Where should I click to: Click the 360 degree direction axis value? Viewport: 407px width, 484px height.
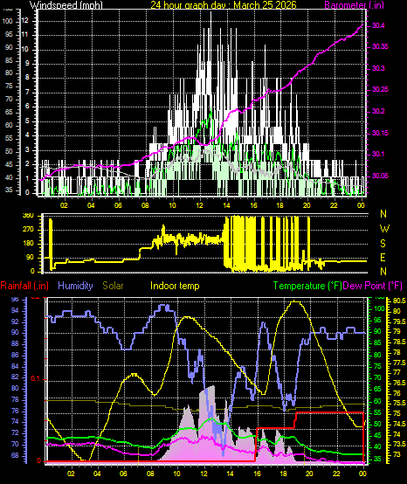(28, 216)
